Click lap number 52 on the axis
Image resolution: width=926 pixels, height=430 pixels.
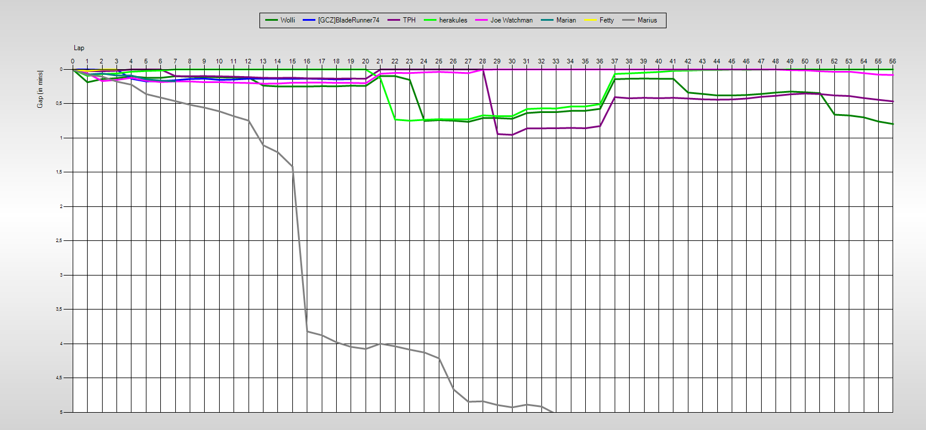pos(834,61)
